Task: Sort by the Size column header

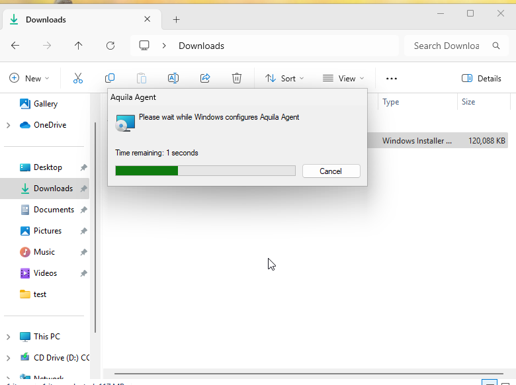Action: 468,102
